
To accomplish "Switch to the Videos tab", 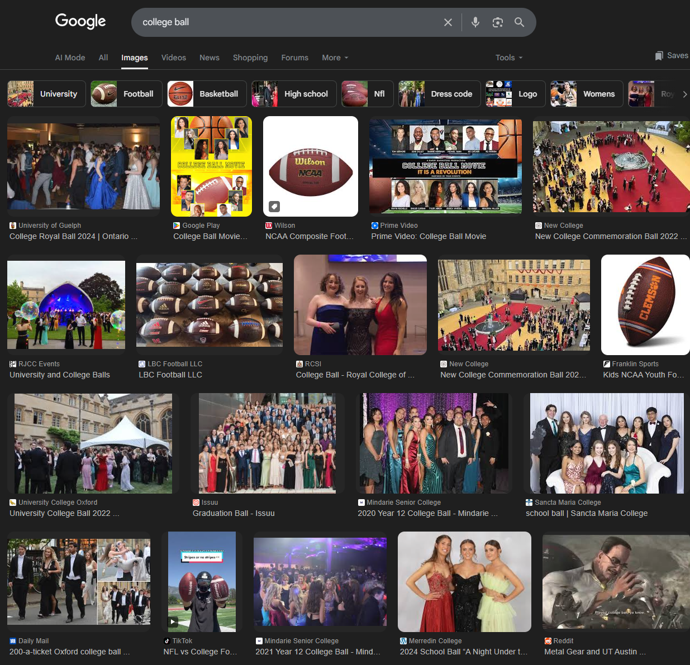I will click(174, 58).
